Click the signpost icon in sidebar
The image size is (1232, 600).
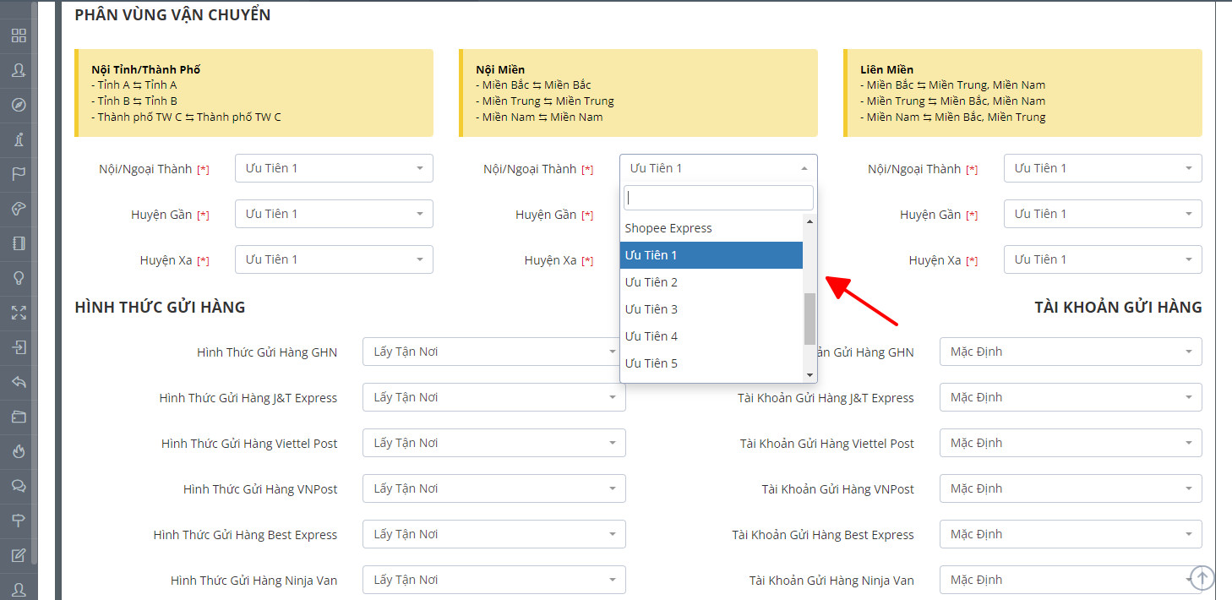(x=19, y=521)
